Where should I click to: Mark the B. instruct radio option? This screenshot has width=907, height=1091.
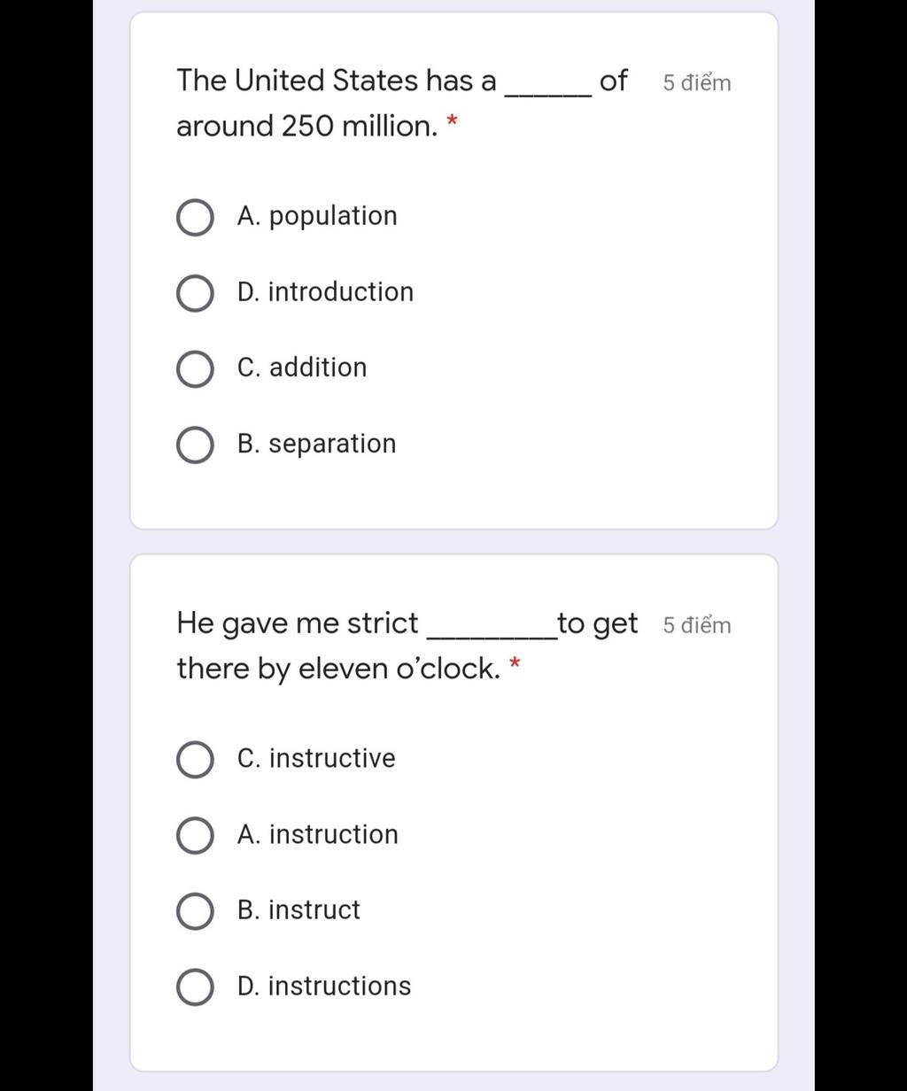(195, 911)
